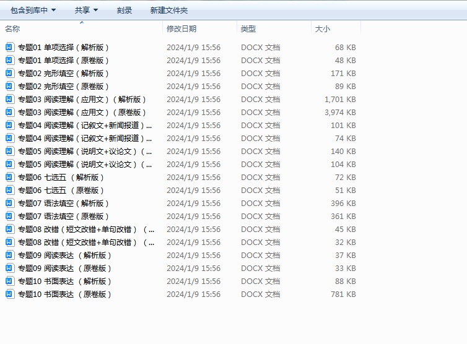Screen dimensions: 467x344
Task: Click the 140 KB size cell
Action: [343, 151]
